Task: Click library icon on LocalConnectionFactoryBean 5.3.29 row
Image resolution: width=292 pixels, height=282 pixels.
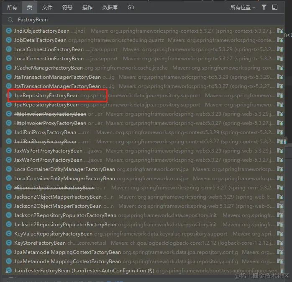Action: [x=280, y=49]
